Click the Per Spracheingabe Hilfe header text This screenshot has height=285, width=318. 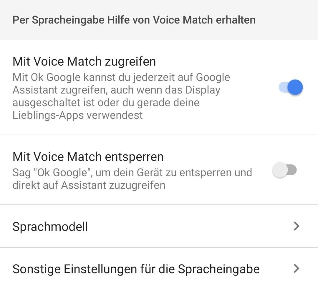click(134, 20)
